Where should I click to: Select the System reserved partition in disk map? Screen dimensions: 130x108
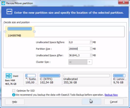click(31, 79)
